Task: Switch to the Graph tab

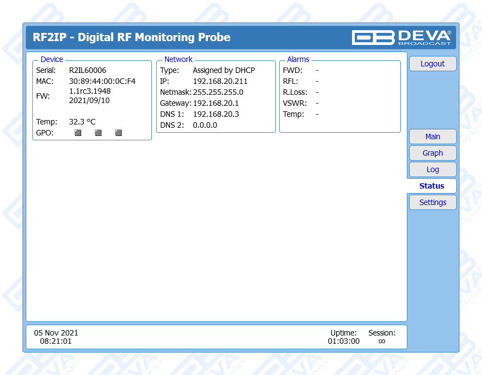Action: (433, 153)
